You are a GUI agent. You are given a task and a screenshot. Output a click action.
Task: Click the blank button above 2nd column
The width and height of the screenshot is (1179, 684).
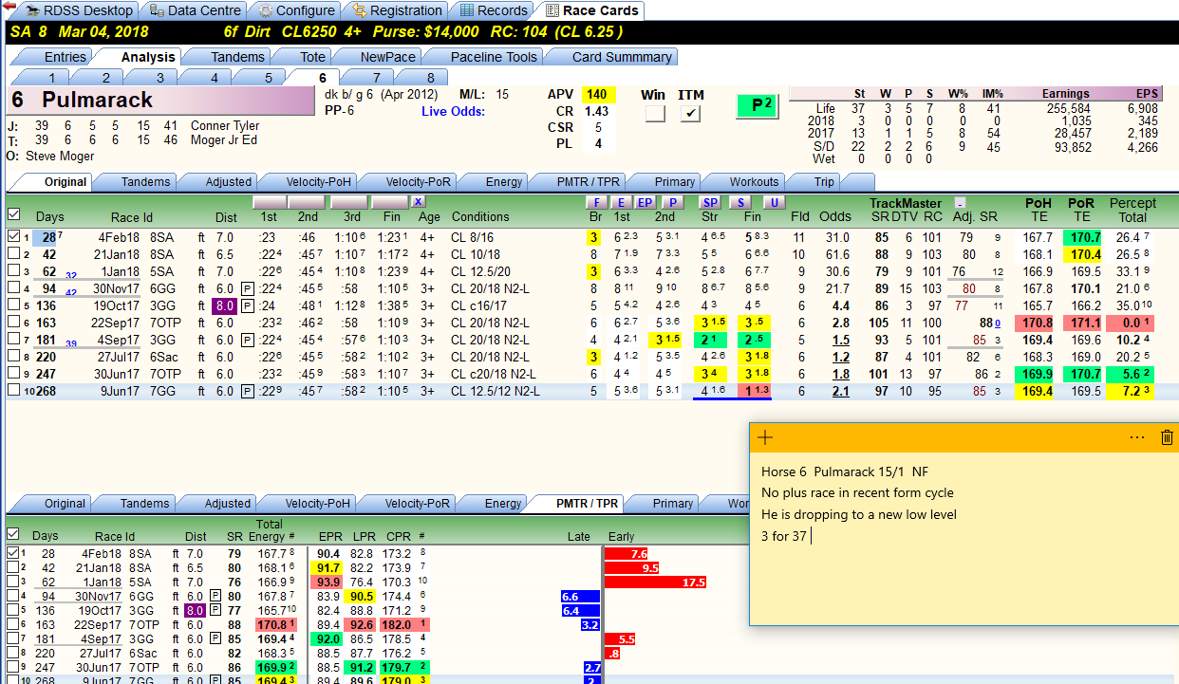[308, 202]
